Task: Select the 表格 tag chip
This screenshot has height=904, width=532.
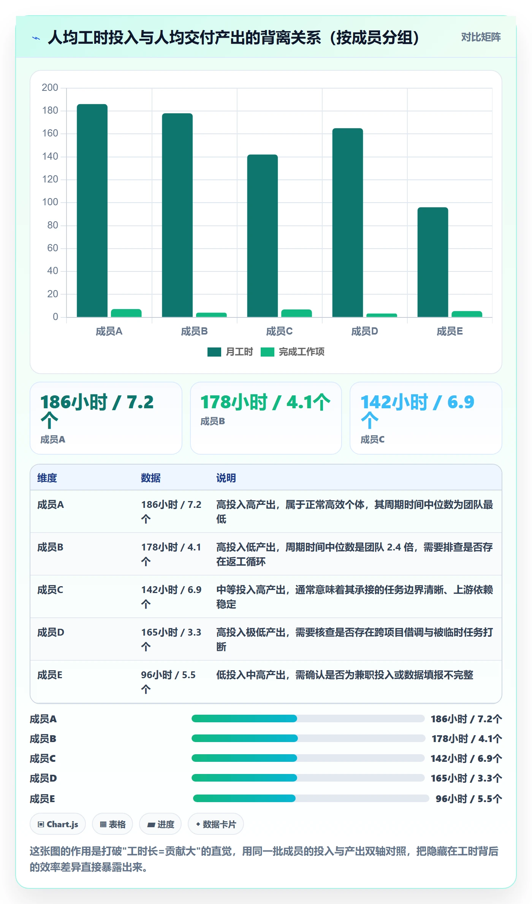Action: click(112, 824)
